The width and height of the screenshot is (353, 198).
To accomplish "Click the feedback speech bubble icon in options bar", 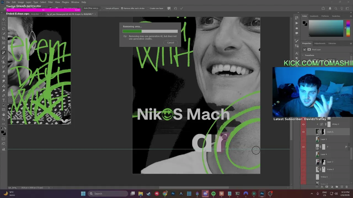I will tap(169, 8).
